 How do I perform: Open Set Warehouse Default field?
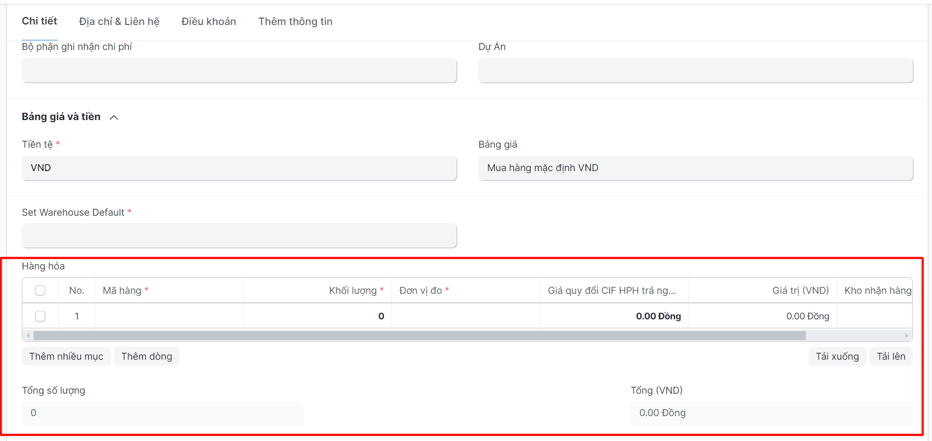click(239, 236)
